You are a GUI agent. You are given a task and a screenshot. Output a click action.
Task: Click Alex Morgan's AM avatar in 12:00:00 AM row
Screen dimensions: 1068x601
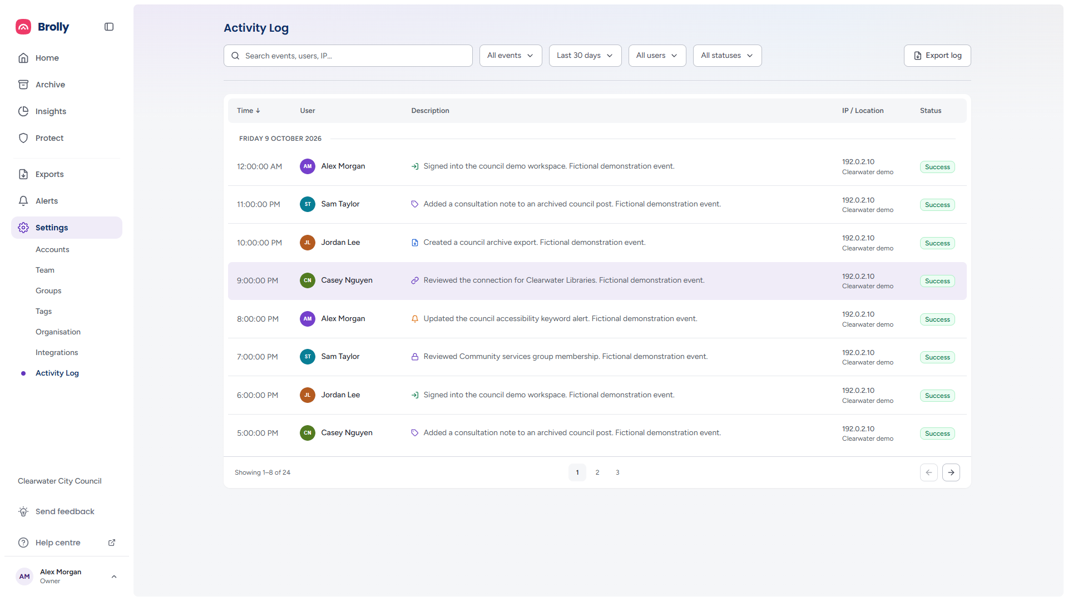(308, 166)
